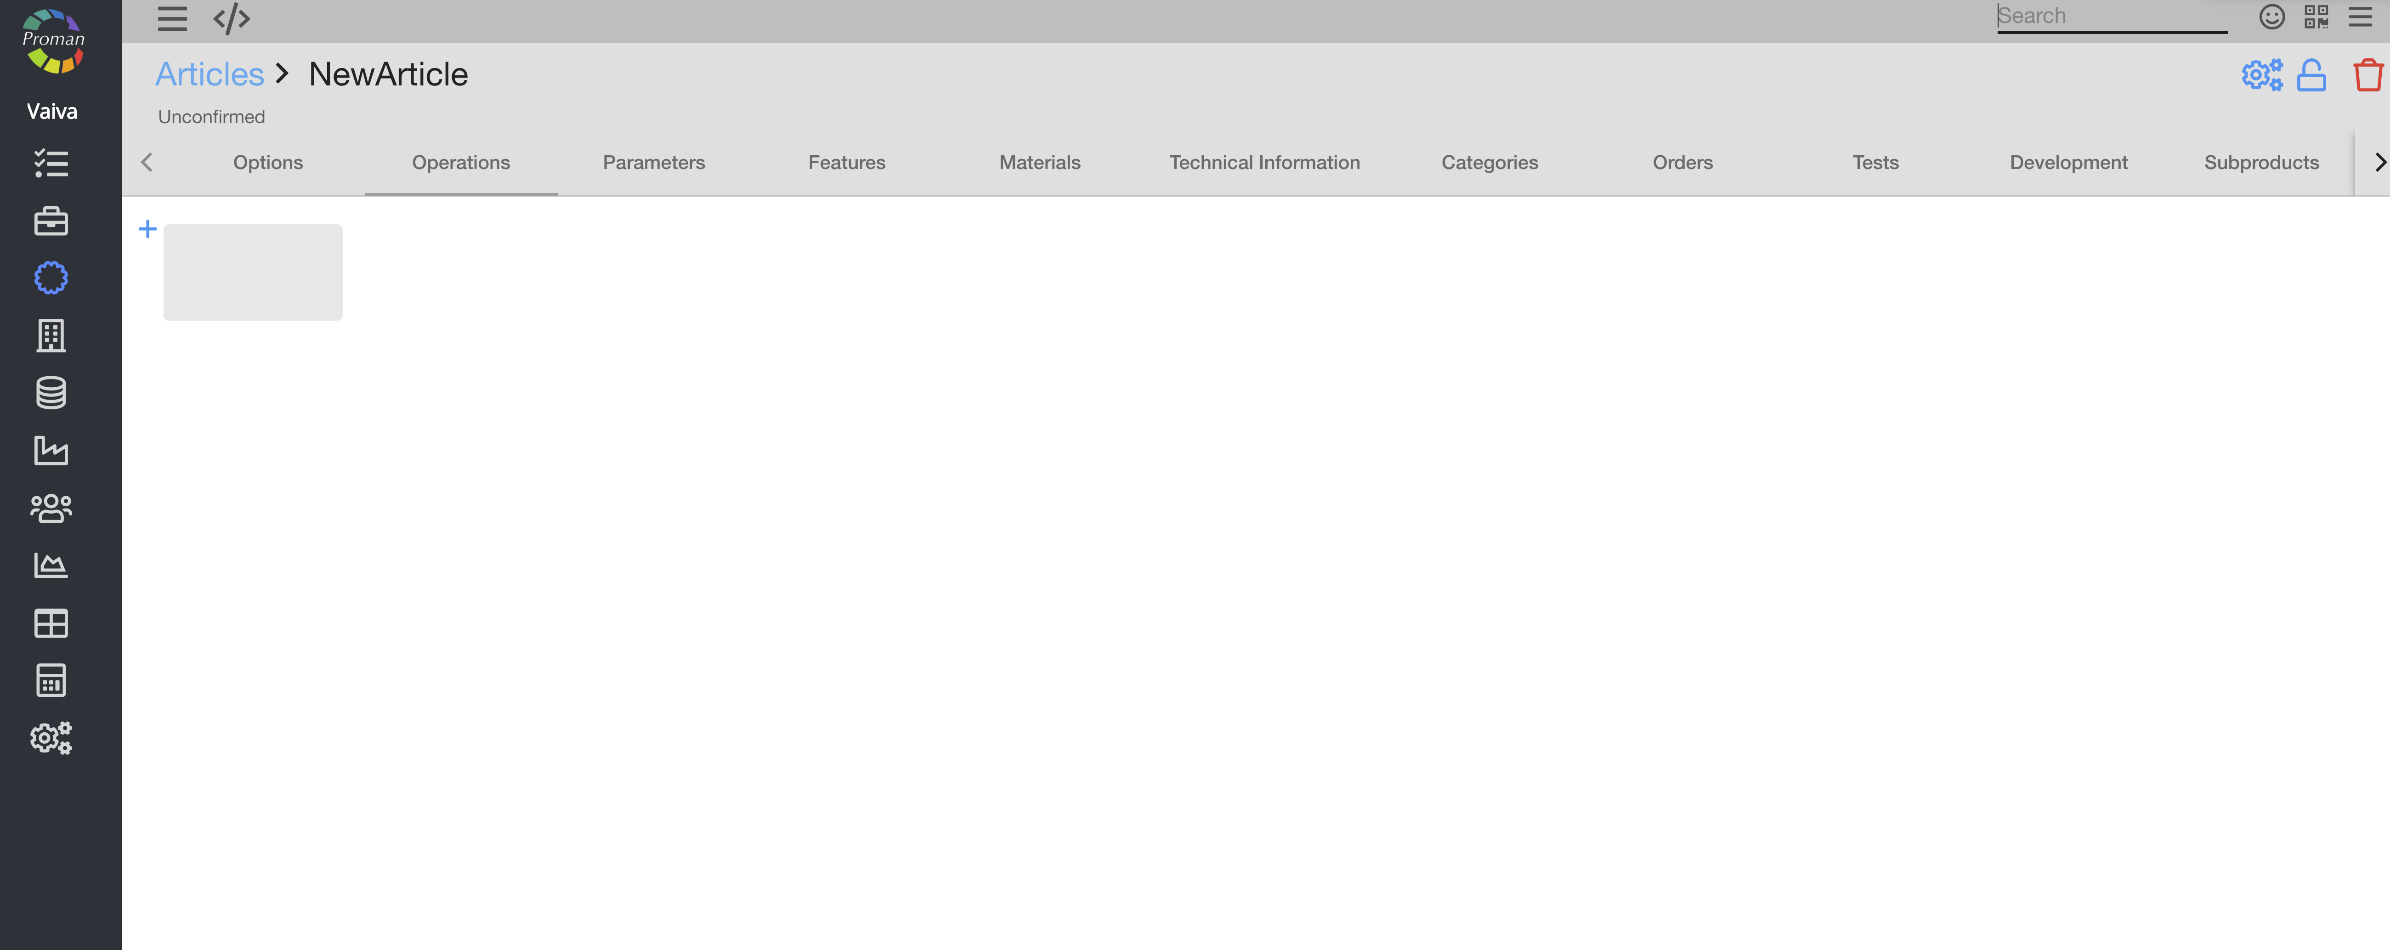
Task: Toggle the code view brackets icon
Action: (231, 18)
